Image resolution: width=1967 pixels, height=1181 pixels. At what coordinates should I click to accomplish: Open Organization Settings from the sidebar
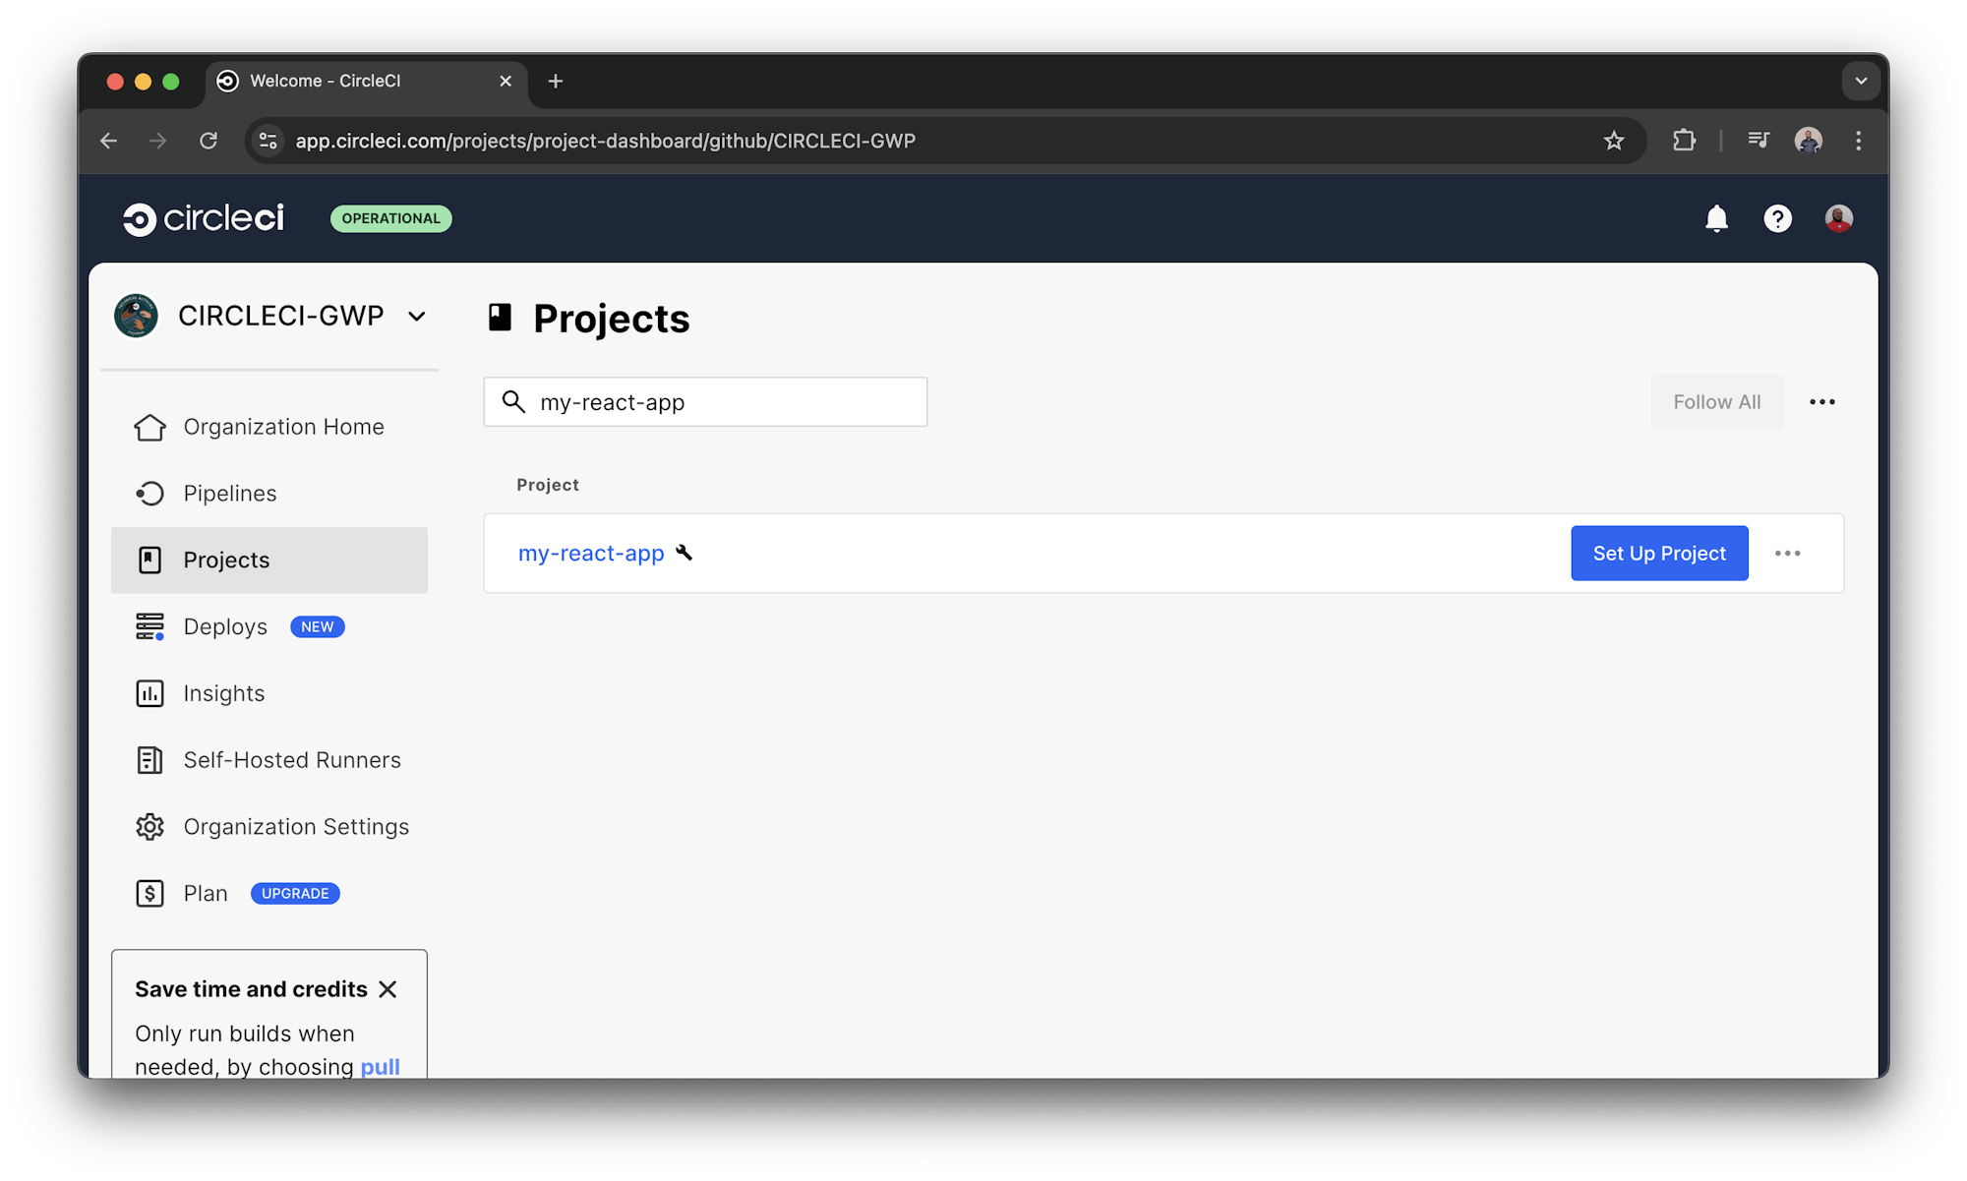pos(296,826)
